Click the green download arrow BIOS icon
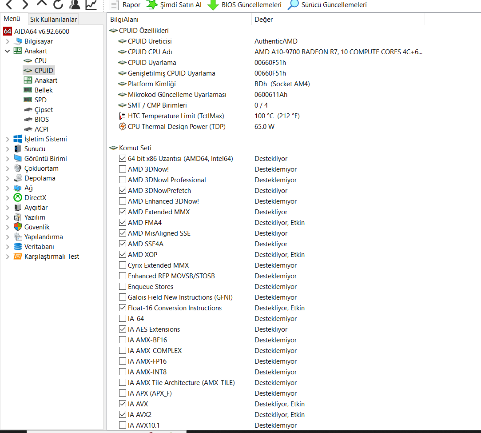481x433 pixels. pyautogui.click(x=213, y=4)
